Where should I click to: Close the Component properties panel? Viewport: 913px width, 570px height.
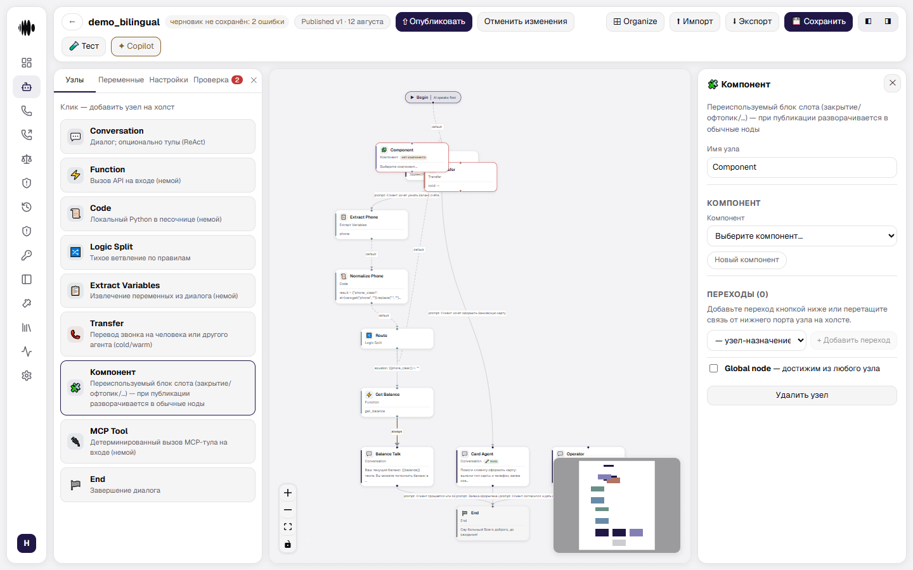893,83
